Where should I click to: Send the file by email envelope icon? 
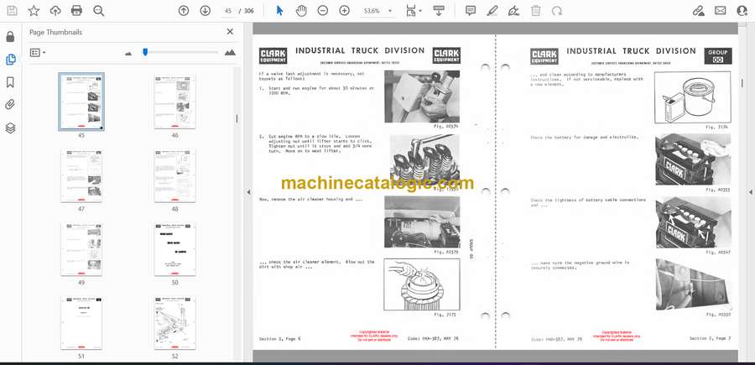721,11
